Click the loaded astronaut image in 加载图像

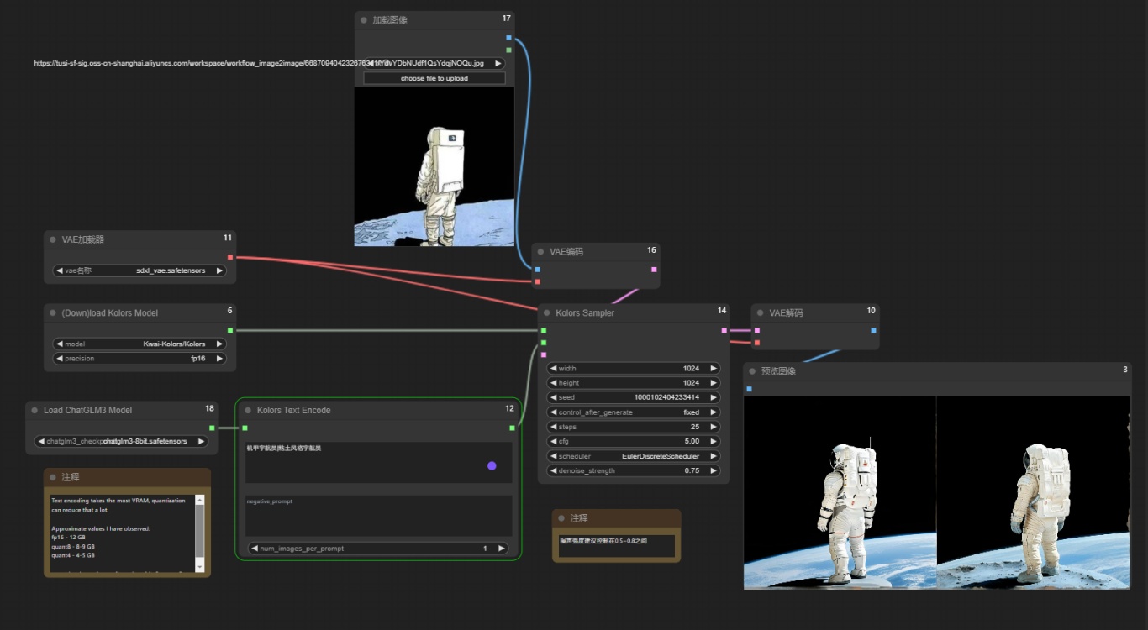tap(434, 167)
